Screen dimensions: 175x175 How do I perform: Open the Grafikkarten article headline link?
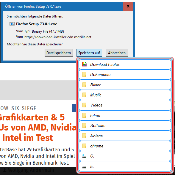38,128
